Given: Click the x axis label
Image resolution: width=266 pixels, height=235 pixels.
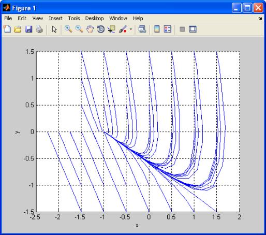Looking at the screenshot, I should (x=137, y=225).
